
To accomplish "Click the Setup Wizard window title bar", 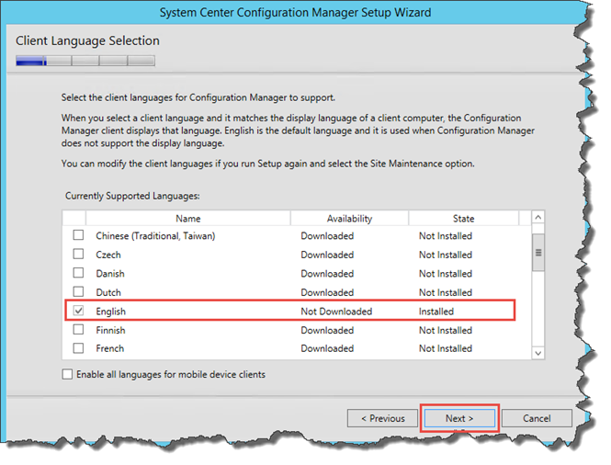I will pos(295,12).
